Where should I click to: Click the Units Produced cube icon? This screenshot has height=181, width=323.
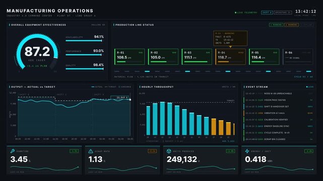tap(169, 151)
